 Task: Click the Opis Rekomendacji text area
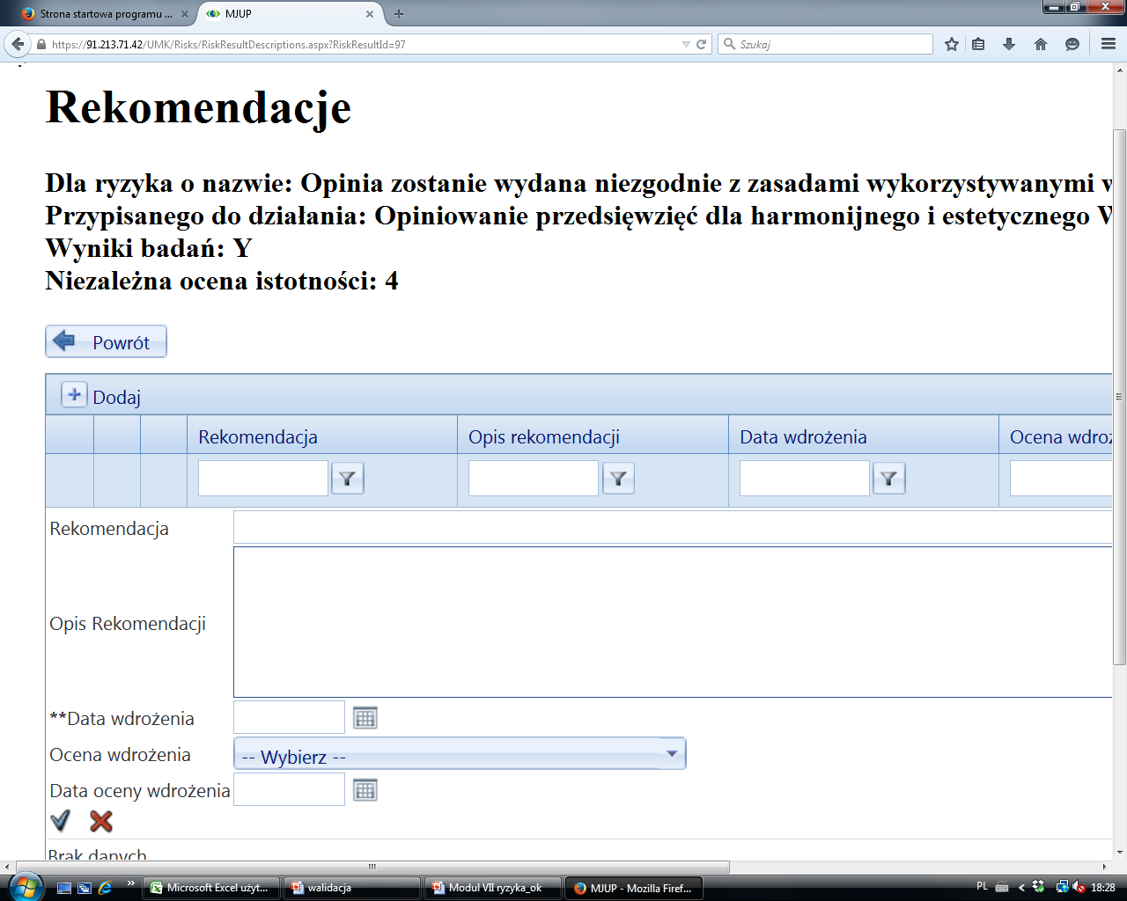[x=673, y=622]
